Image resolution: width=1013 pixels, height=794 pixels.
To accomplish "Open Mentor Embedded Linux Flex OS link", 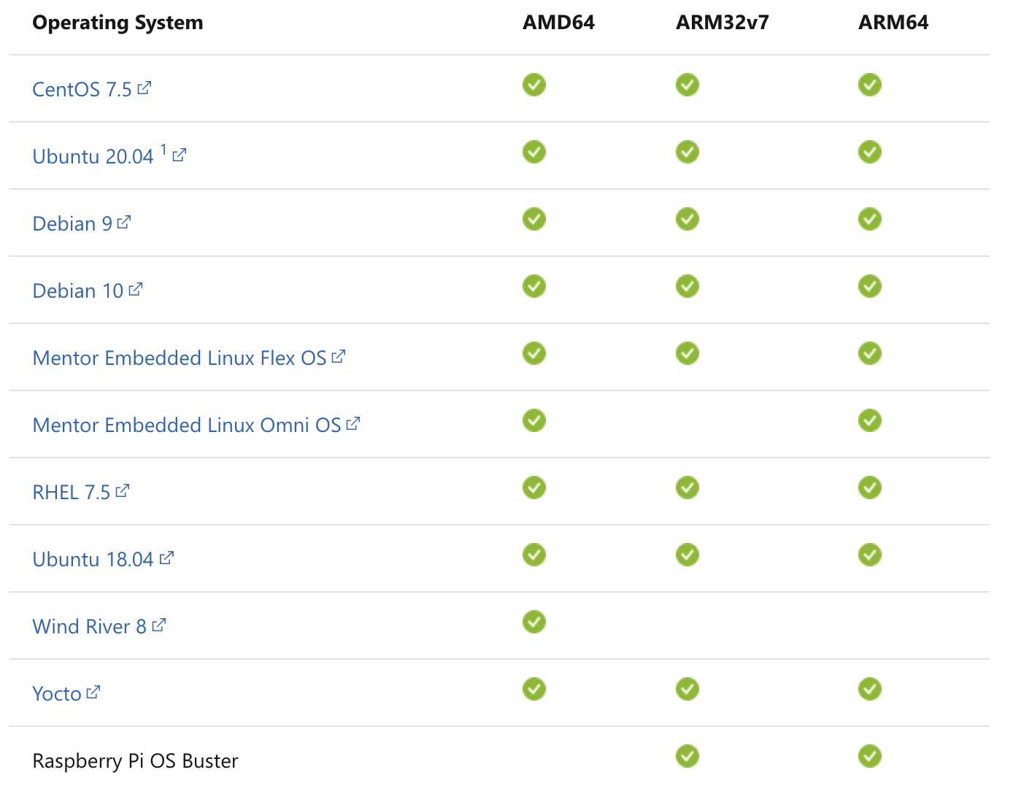I will coord(180,358).
